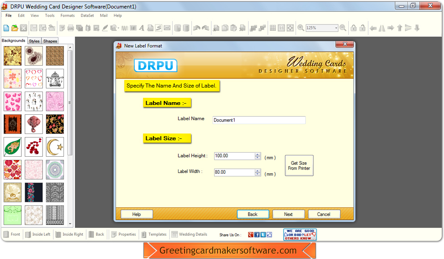Open the Mail menu
This screenshot has height=259, width=444.
[x=104, y=16]
